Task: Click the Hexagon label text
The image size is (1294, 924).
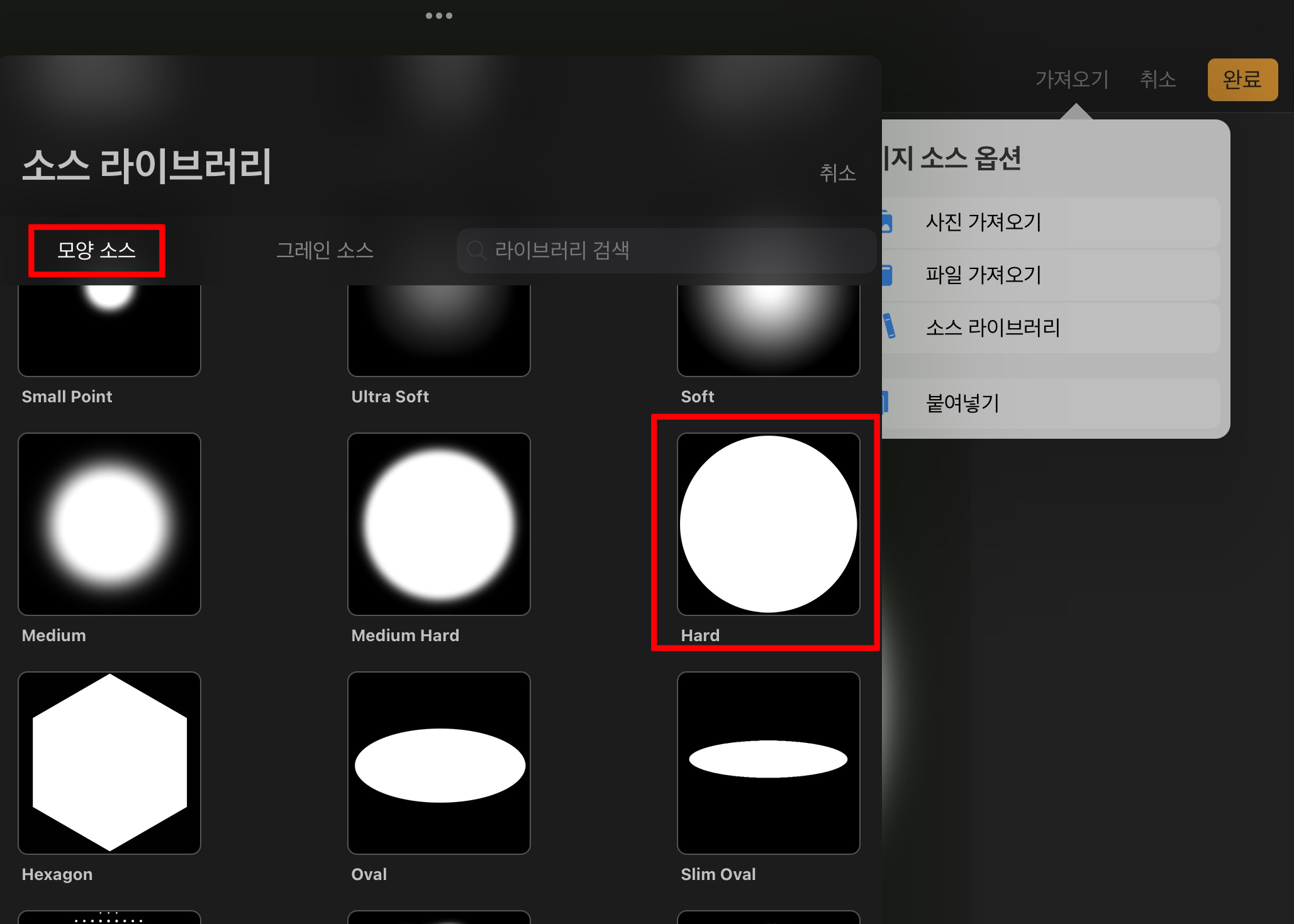Action: point(57,874)
